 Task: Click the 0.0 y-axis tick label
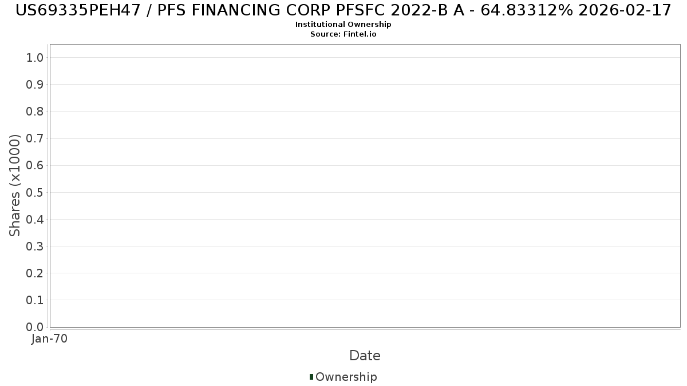click(x=35, y=327)
